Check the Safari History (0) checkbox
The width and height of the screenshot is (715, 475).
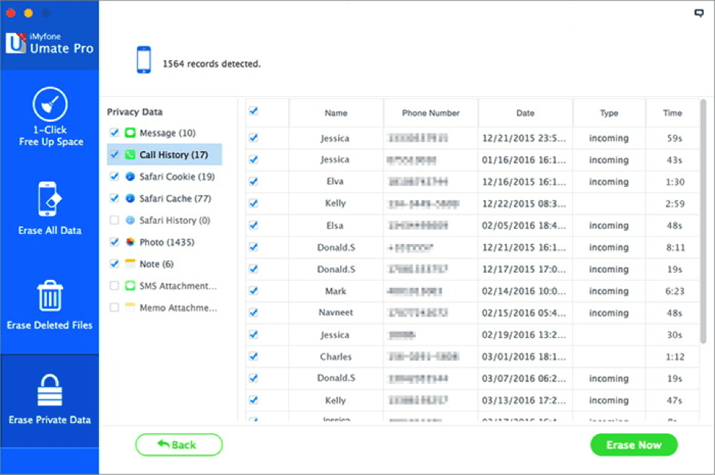click(x=114, y=220)
